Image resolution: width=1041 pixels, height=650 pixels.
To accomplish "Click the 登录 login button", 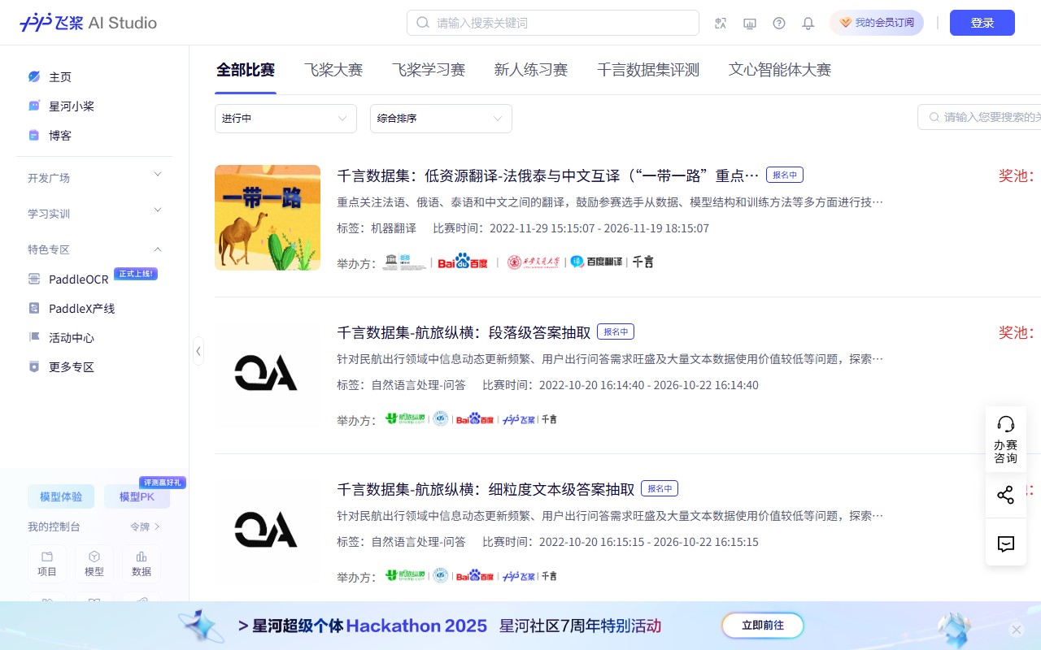I will point(982,23).
